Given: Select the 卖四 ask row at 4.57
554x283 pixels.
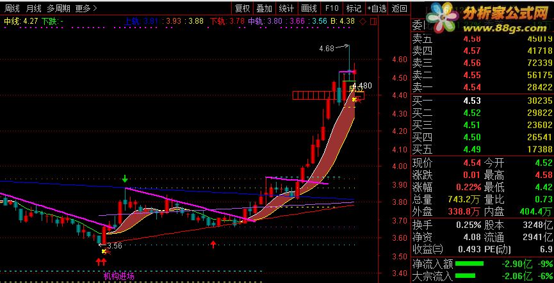Looking at the screenshot, I should [482, 51].
